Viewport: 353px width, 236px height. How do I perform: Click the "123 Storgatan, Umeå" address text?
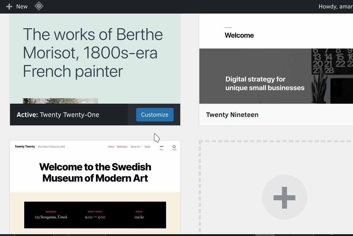pos(51,217)
